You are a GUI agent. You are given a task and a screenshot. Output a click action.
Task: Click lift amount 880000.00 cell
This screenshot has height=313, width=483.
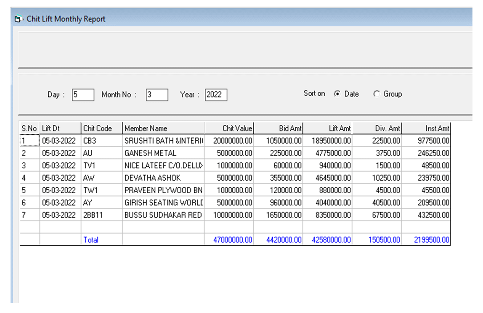tap(328, 190)
